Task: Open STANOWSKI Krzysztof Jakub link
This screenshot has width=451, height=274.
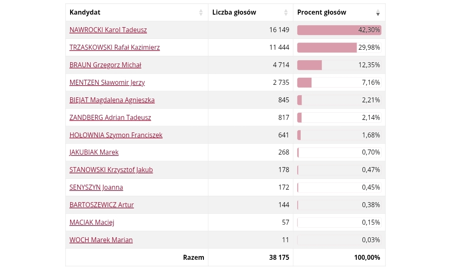Action: (111, 170)
